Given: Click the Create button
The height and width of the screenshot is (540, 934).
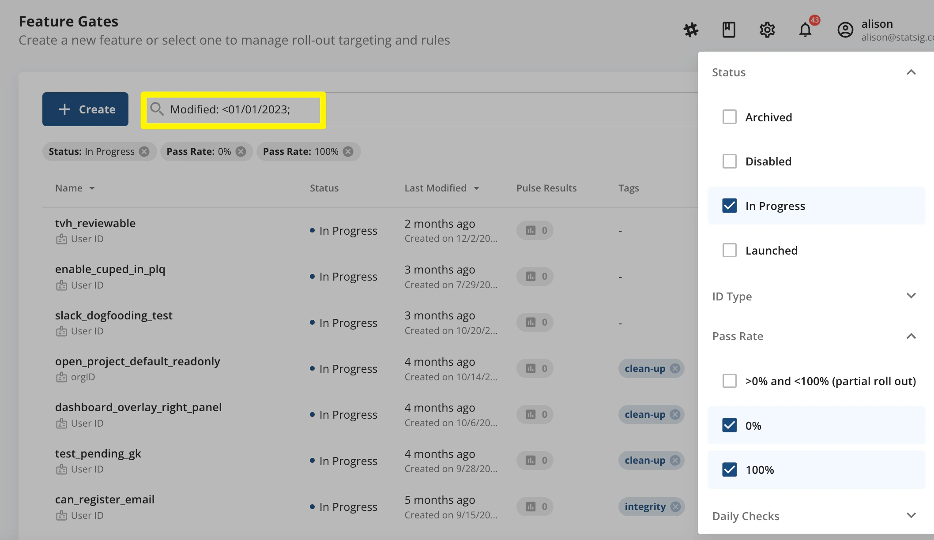Looking at the screenshot, I should coord(85,109).
